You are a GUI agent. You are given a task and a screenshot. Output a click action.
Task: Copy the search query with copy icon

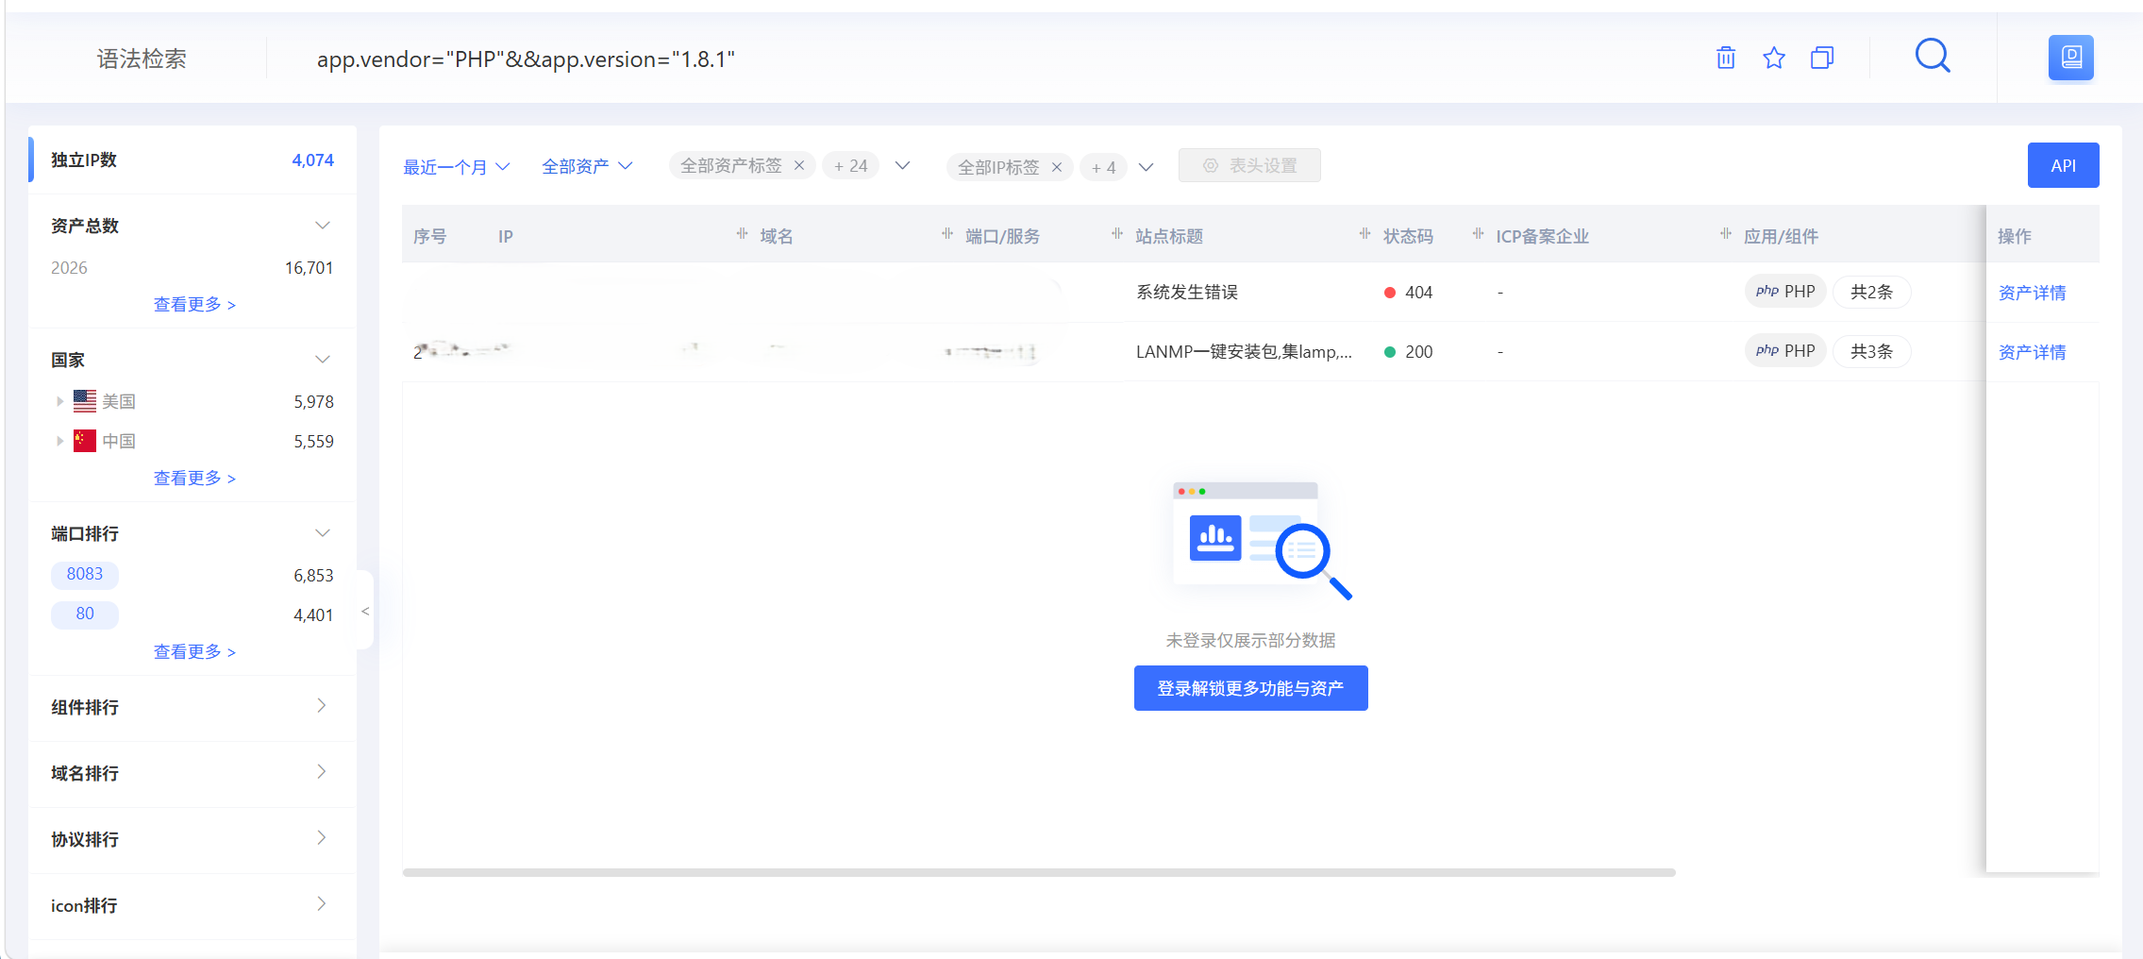coord(1822,59)
